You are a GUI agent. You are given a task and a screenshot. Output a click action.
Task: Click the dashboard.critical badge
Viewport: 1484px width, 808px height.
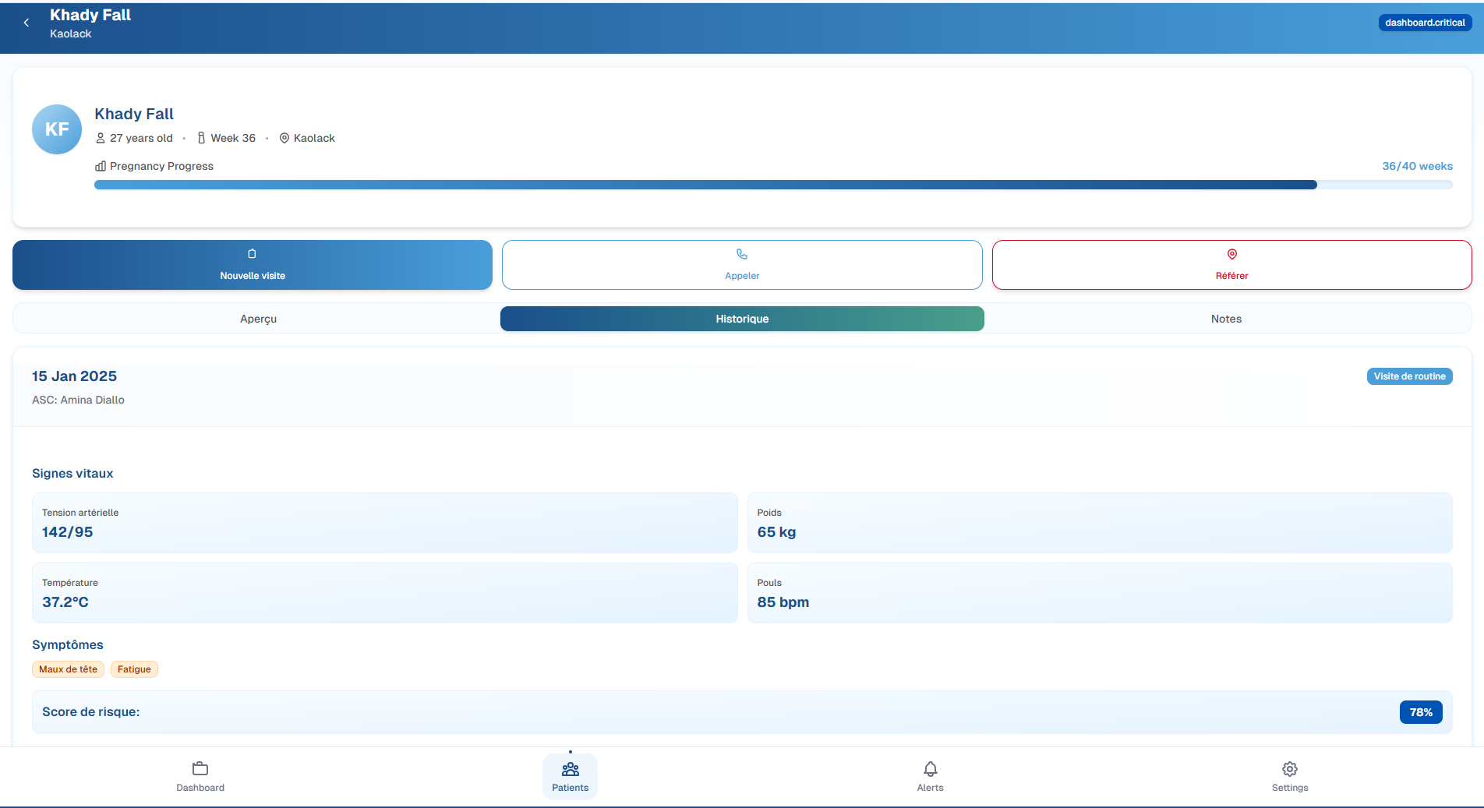[x=1424, y=22]
